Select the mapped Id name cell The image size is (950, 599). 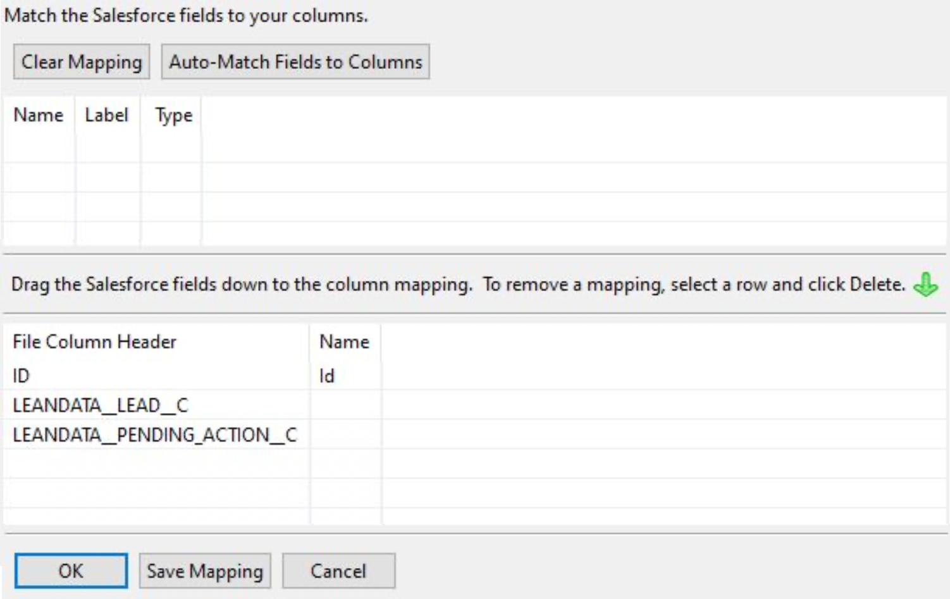point(345,376)
